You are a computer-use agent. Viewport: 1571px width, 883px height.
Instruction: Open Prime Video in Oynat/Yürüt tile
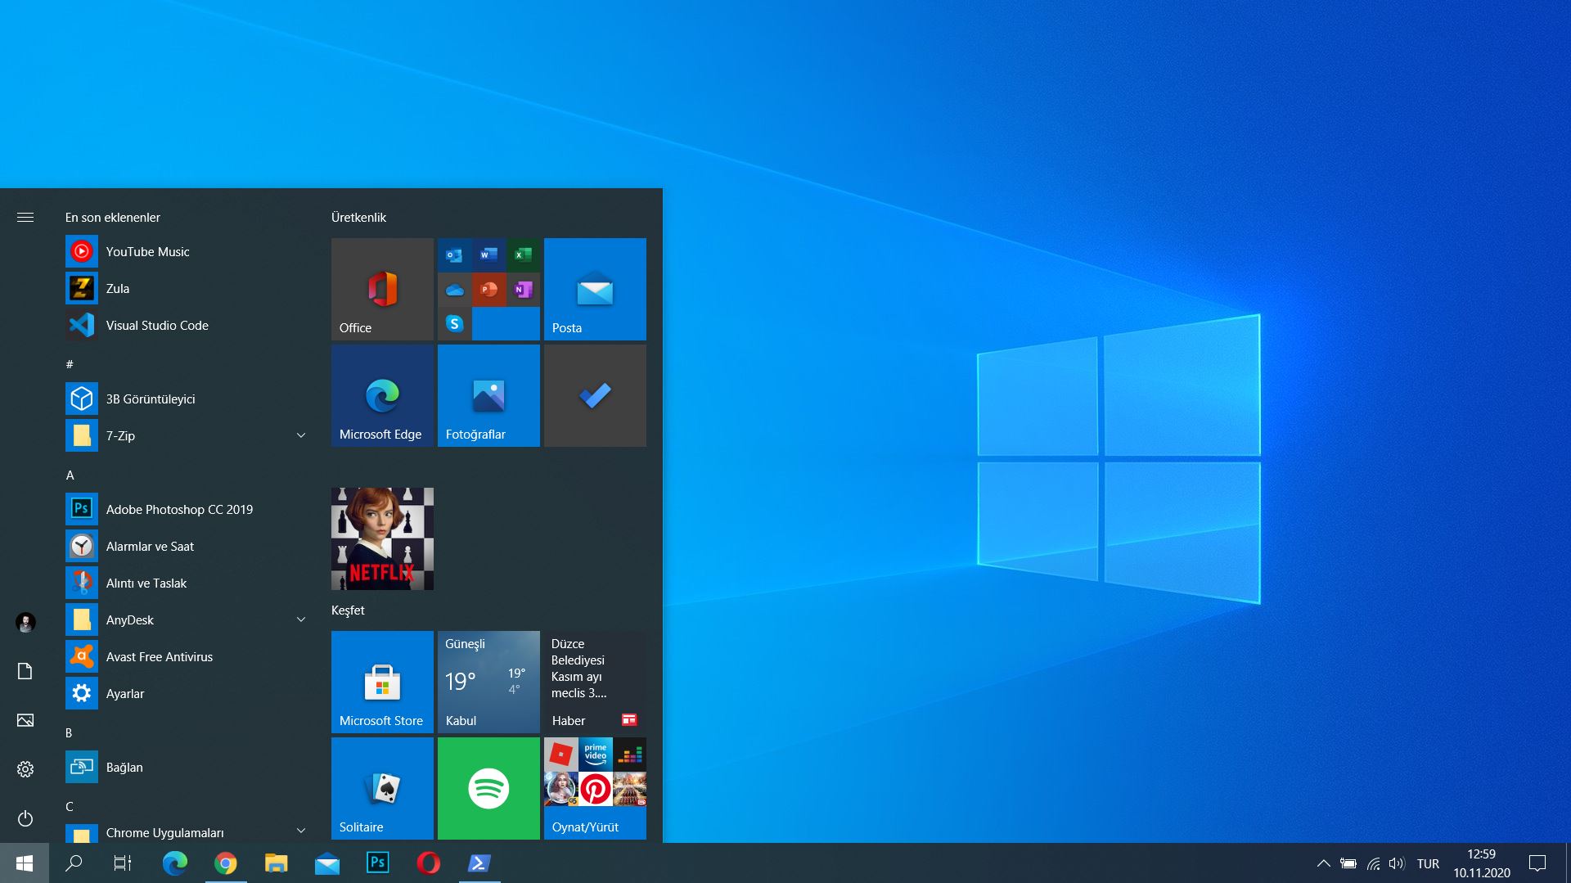coord(596,754)
